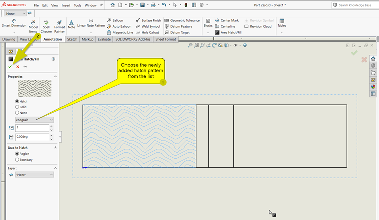The width and height of the screenshot is (379, 220).
Task: Insert a Note annotation
Action: click(71, 25)
